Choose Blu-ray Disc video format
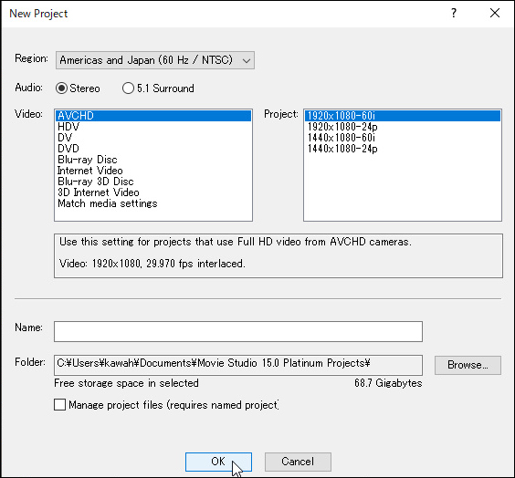The height and width of the screenshot is (478, 515). click(x=153, y=160)
